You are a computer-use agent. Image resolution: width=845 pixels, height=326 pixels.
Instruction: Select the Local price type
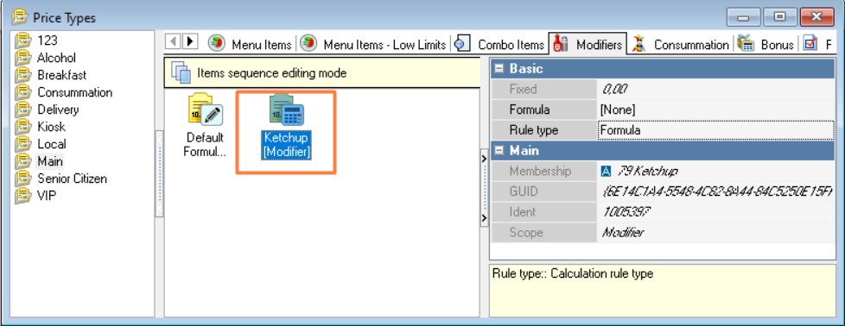pyautogui.click(x=51, y=144)
